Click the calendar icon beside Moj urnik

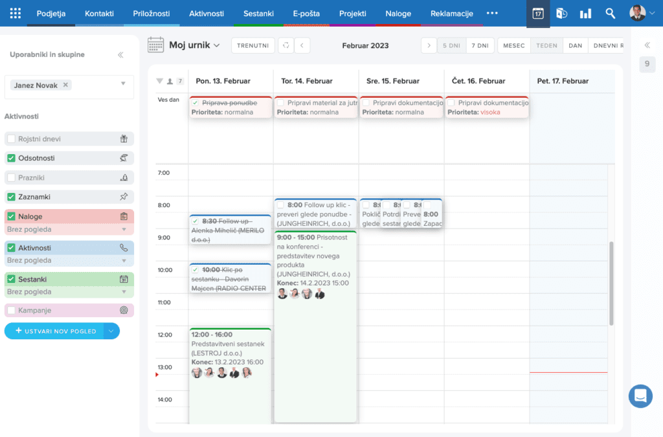click(x=155, y=45)
